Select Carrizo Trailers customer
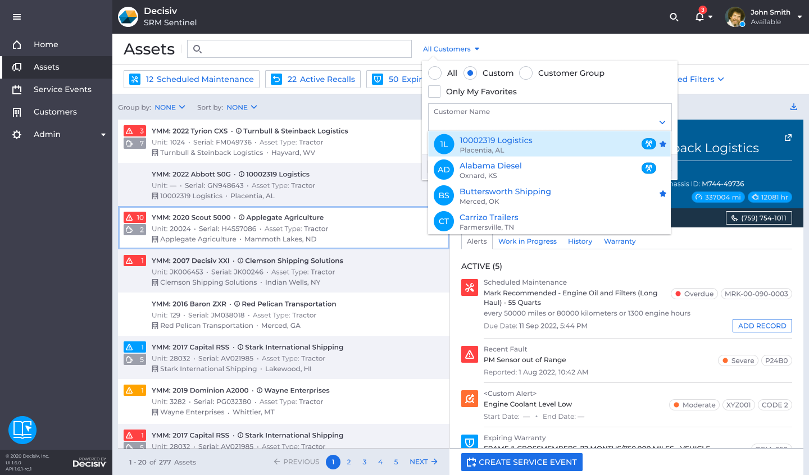The width and height of the screenshot is (809, 475). click(549, 222)
